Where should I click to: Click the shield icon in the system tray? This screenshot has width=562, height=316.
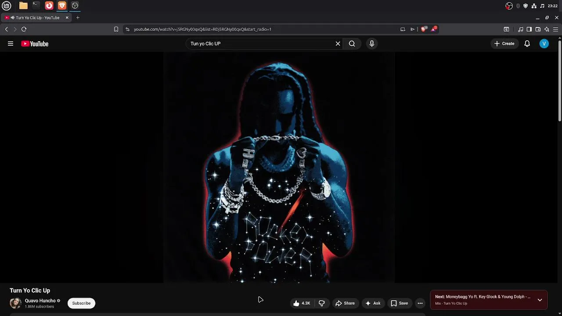coord(526,6)
